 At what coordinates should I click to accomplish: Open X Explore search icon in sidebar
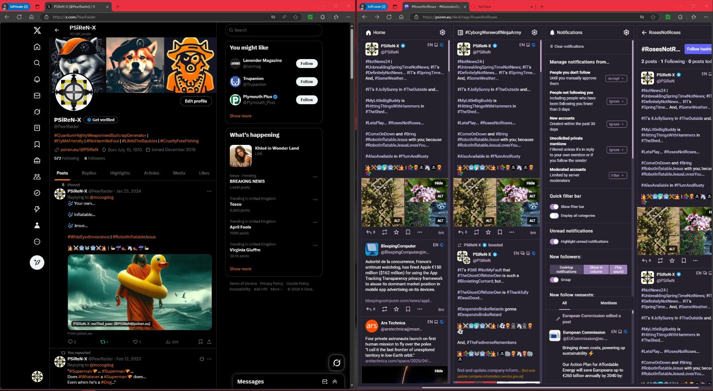point(37,63)
